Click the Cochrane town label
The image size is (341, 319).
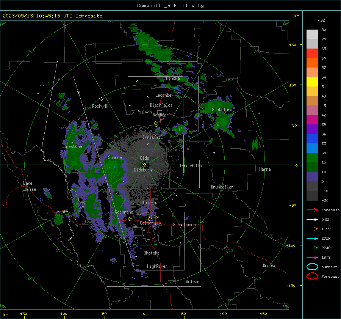(124, 212)
